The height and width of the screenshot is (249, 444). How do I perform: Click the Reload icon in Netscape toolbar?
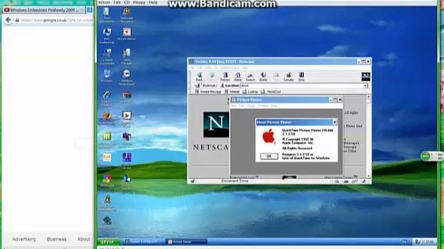tap(225, 77)
